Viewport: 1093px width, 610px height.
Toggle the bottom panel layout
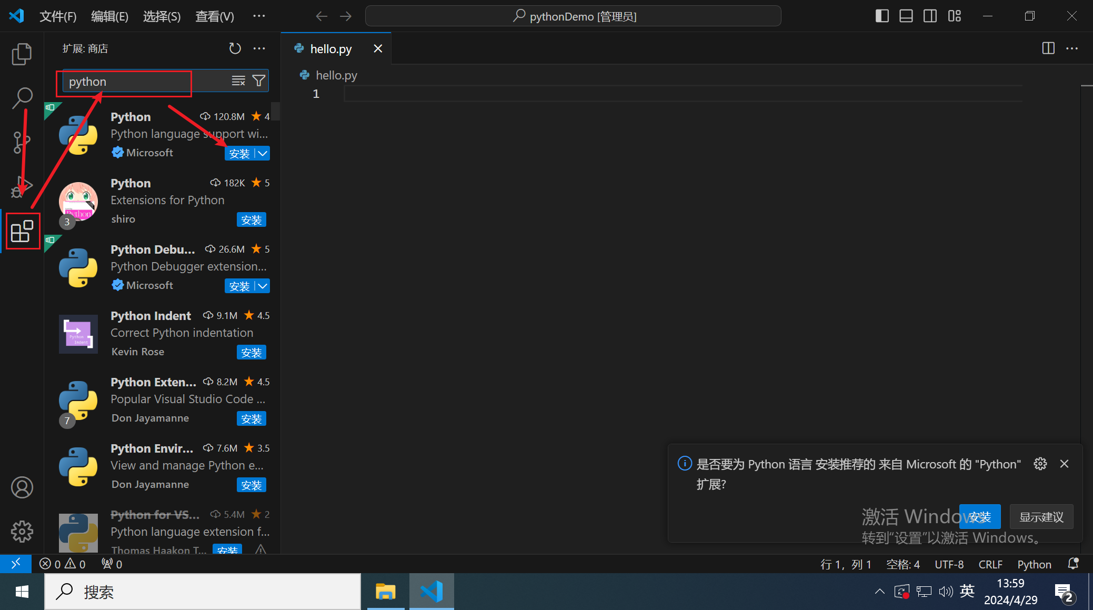[906, 16]
